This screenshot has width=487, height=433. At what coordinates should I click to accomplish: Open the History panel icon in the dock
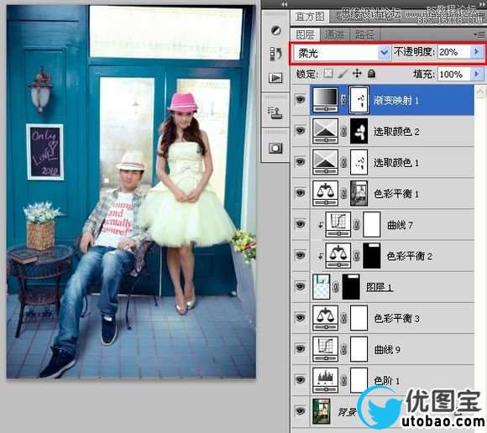[x=275, y=54]
